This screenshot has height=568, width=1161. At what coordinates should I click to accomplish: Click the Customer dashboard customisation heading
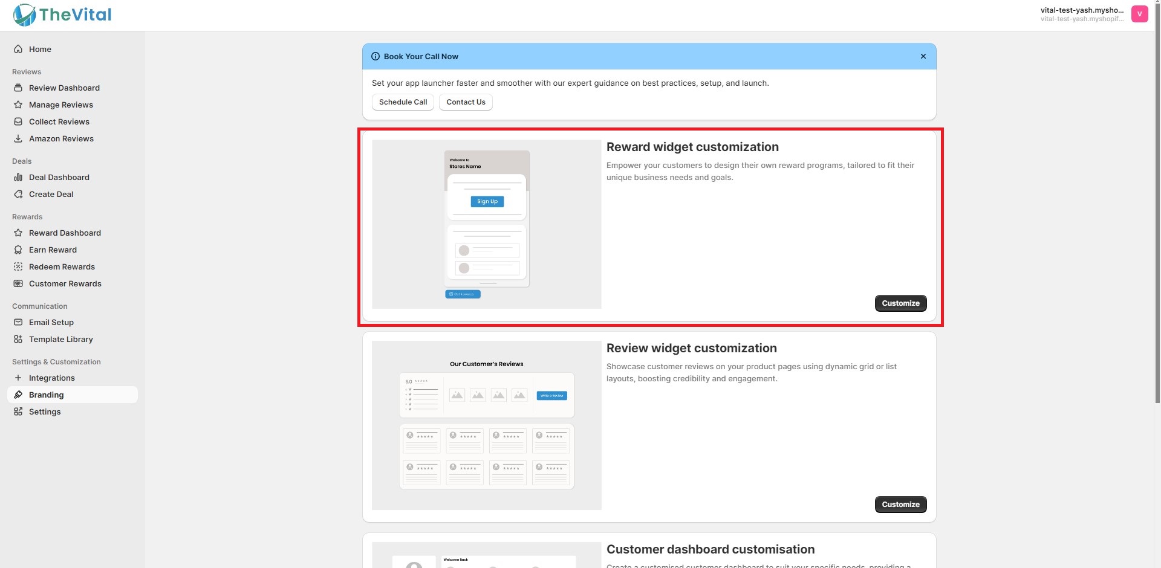(711, 549)
